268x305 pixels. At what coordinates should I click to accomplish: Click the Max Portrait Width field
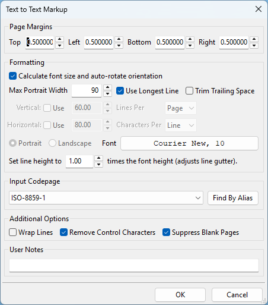(87, 90)
